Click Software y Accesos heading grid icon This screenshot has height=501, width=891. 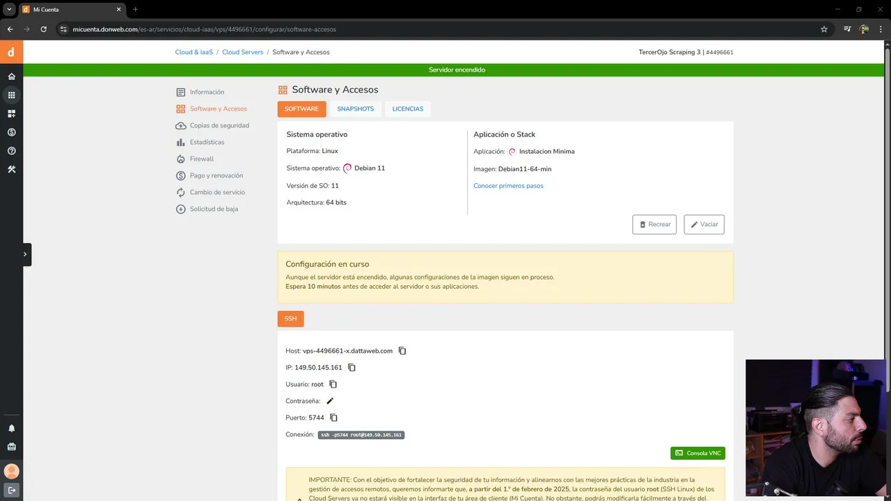[x=283, y=90]
